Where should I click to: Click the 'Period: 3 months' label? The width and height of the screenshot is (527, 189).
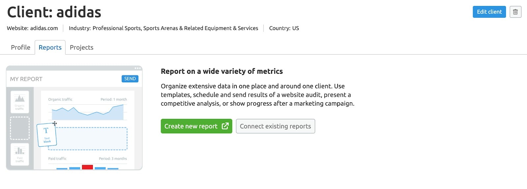[x=113, y=159]
